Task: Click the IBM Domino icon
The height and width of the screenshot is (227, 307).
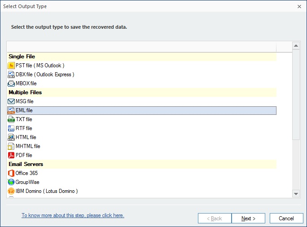Action: (11, 191)
